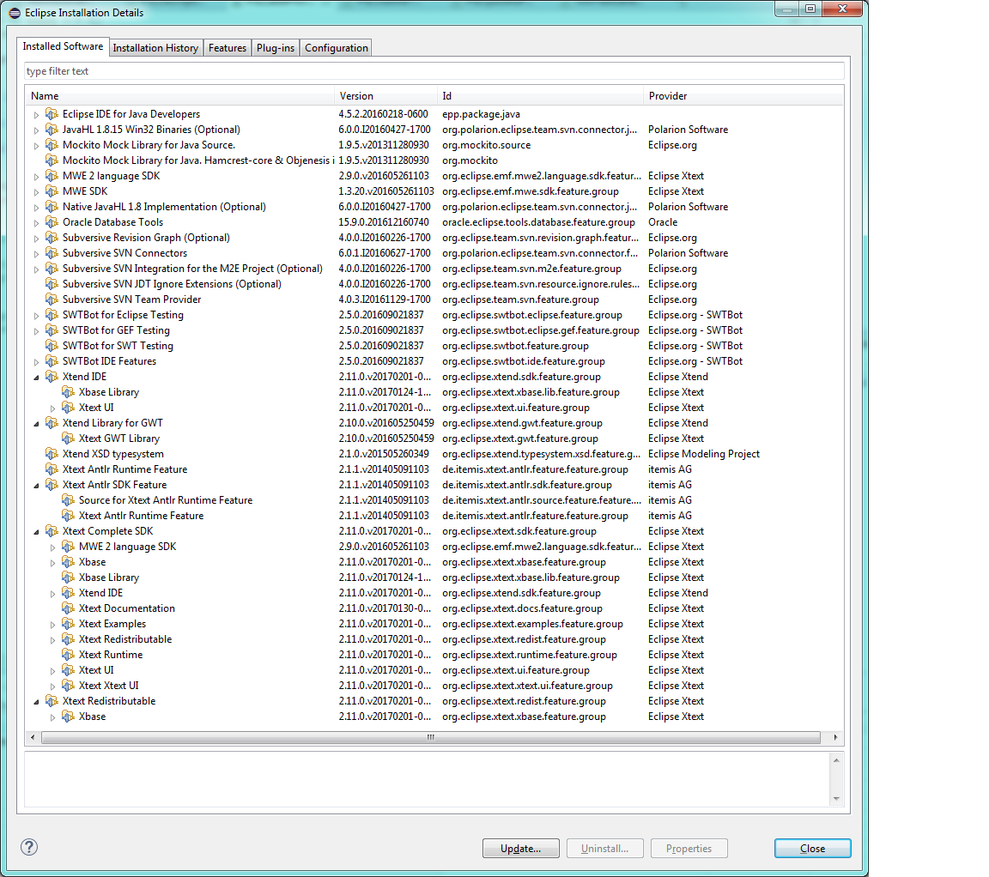Click the horizontal scrollbar thumb
This screenshot has width=989, height=877.
click(x=431, y=737)
